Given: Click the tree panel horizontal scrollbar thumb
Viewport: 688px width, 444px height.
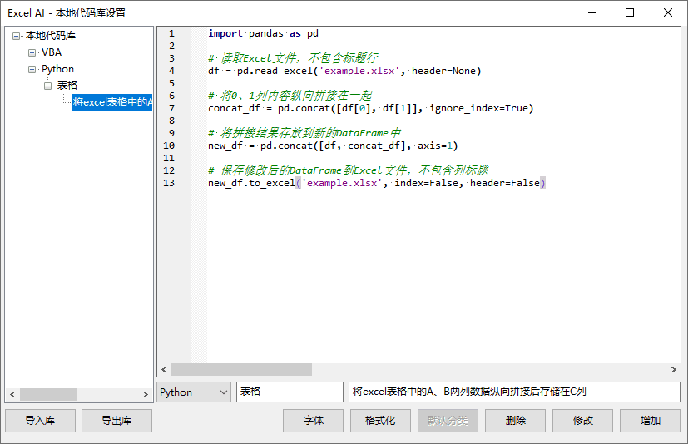Looking at the screenshot, I should point(49,394).
